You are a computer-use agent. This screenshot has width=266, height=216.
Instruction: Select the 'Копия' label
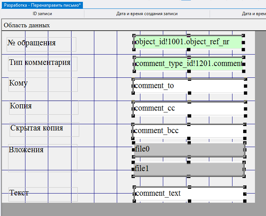tap(21, 106)
